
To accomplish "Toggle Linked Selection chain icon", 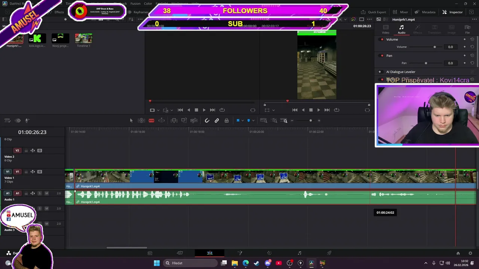I will click(x=217, y=120).
